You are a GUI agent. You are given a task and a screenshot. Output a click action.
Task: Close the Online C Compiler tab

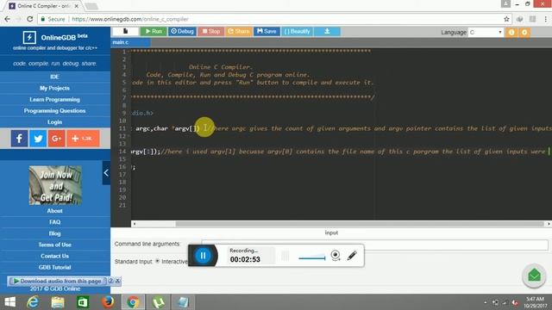(x=77, y=6)
